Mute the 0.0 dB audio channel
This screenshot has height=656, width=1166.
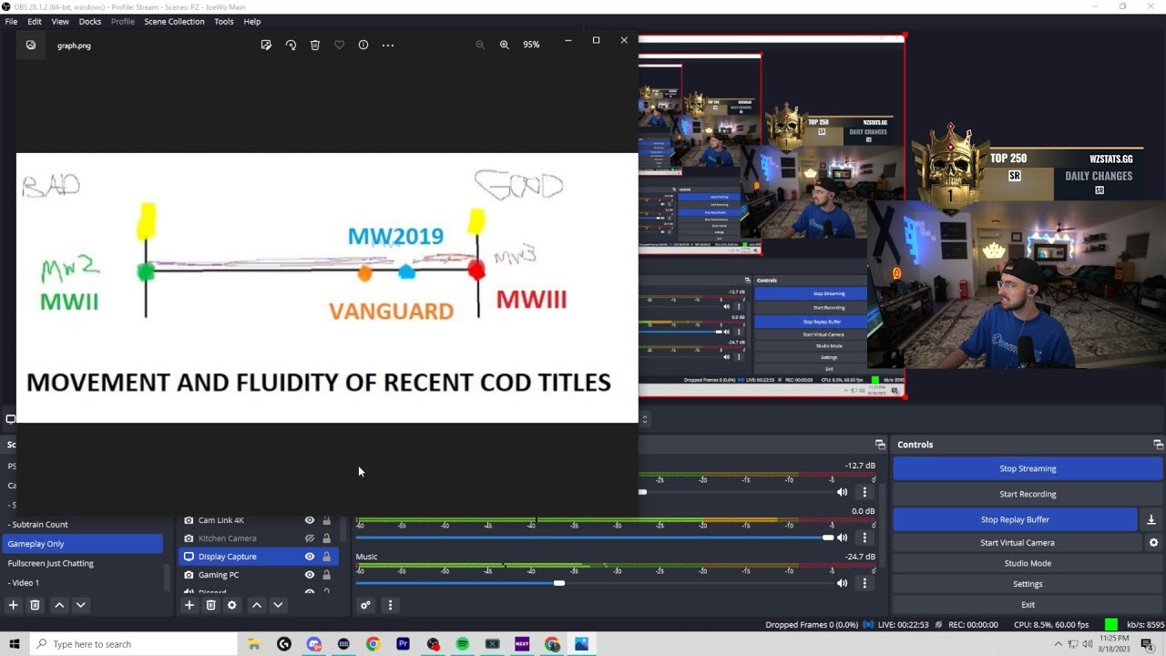pyautogui.click(x=843, y=538)
